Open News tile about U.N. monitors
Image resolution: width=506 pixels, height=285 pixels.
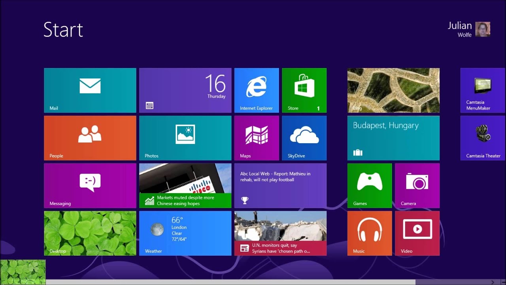280,233
